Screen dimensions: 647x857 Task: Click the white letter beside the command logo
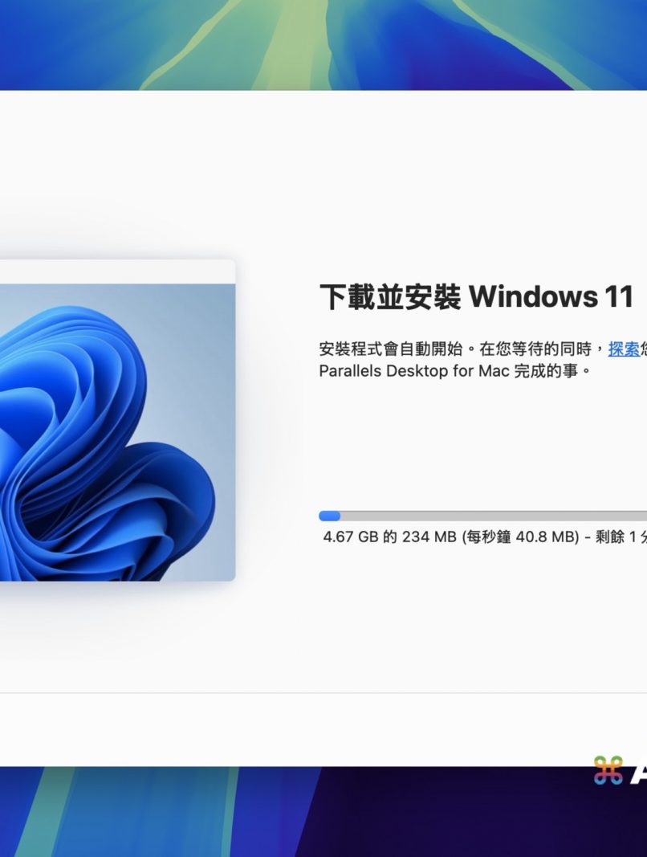click(x=639, y=773)
